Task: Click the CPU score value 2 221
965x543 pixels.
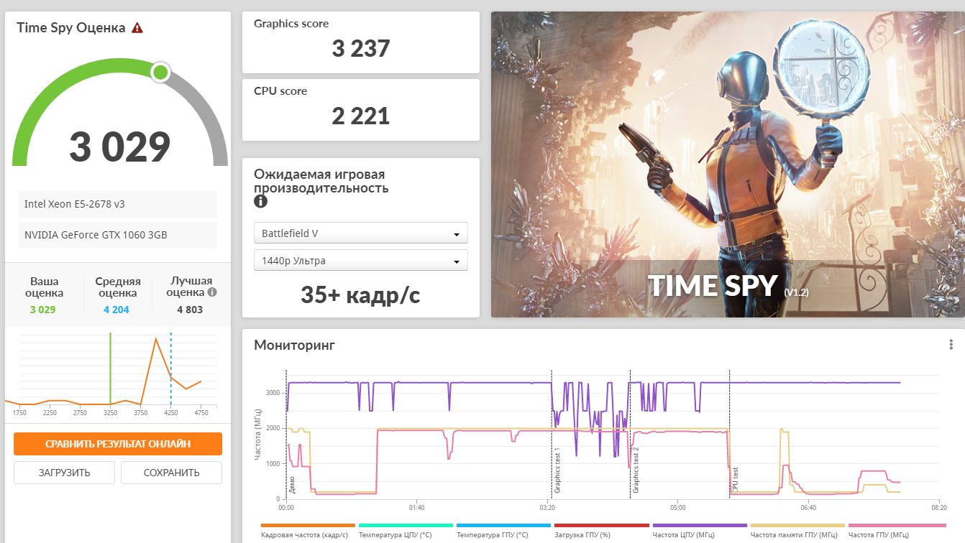Action: tap(361, 116)
